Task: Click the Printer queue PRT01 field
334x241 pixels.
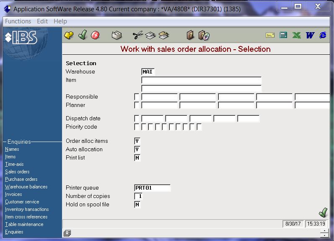Action: [x=152, y=188]
